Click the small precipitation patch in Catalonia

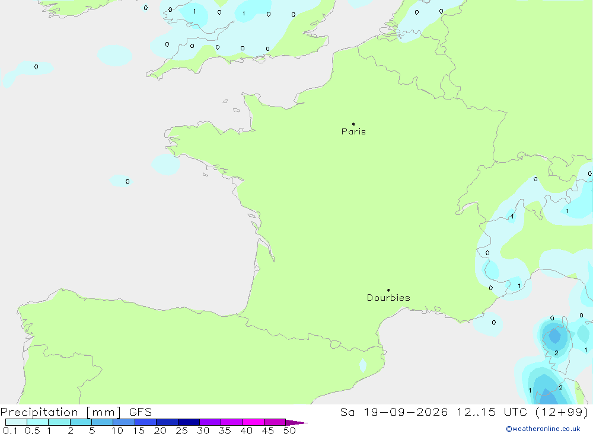tap(363, 365)
